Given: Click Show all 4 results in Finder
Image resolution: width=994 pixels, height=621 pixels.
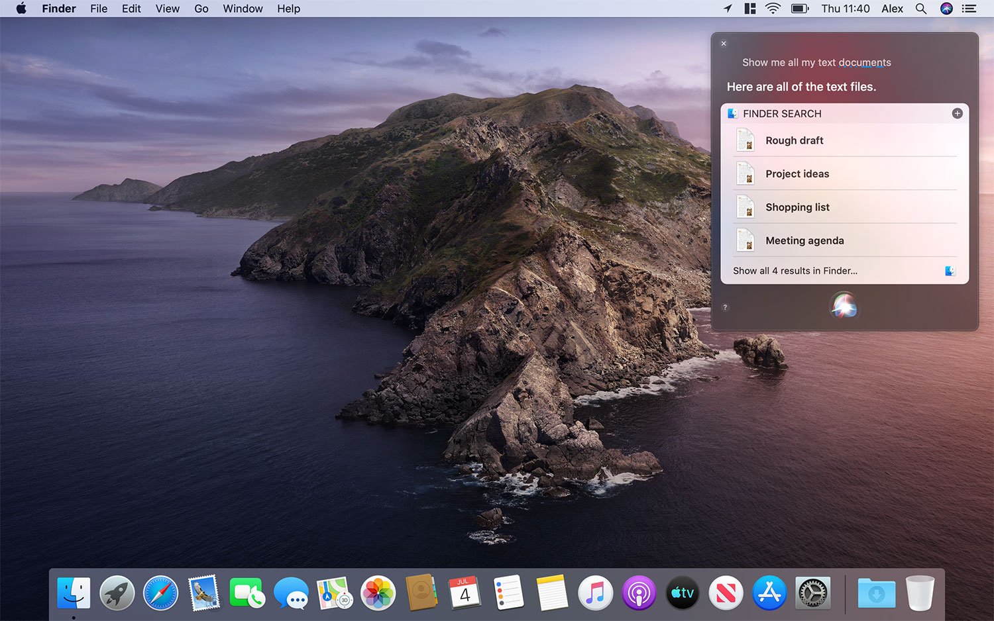Looking at the screenshot, I should (x=795, y=271).
